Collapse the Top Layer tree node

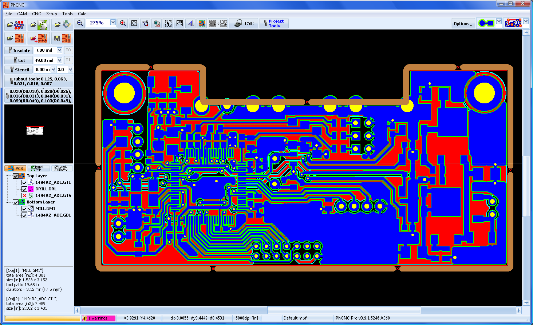click(8, 176)
